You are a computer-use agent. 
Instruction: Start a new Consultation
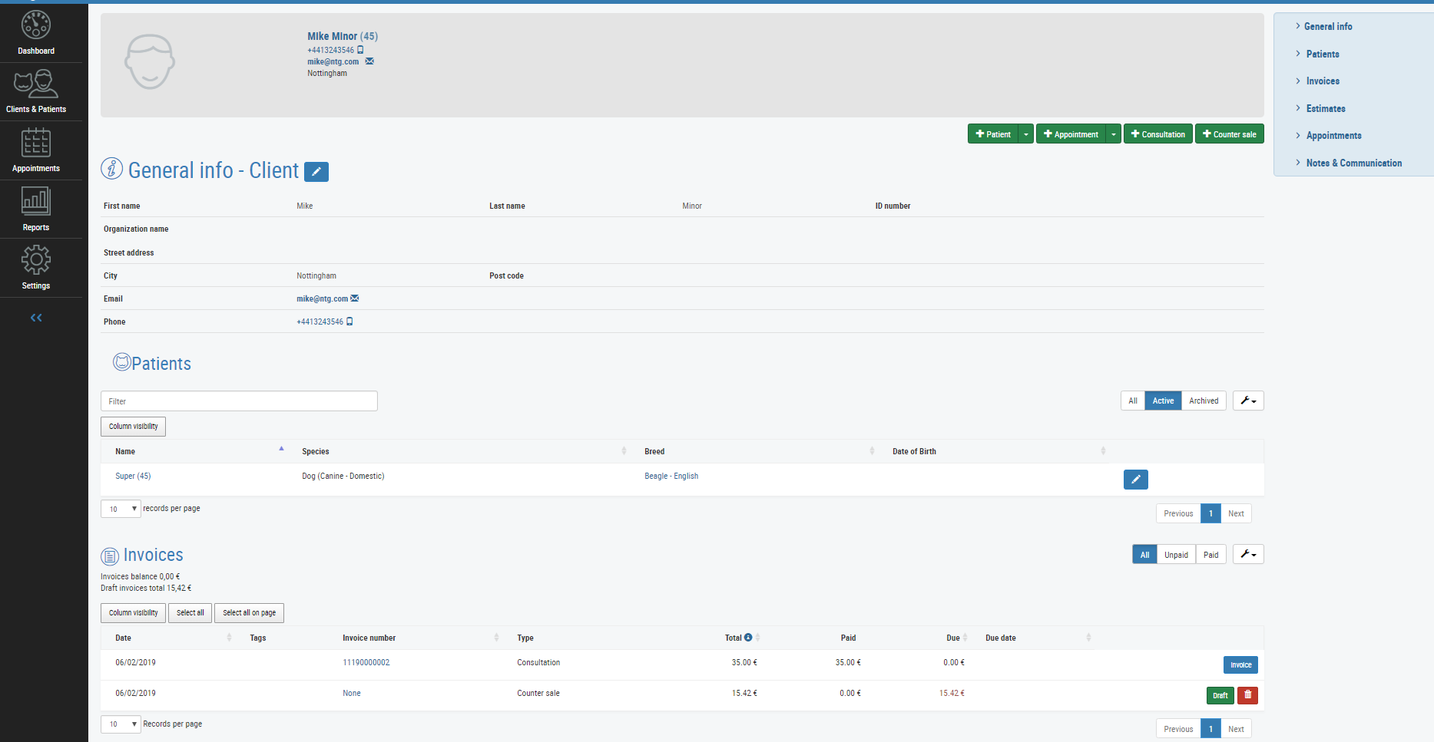tap(1157, 133)
